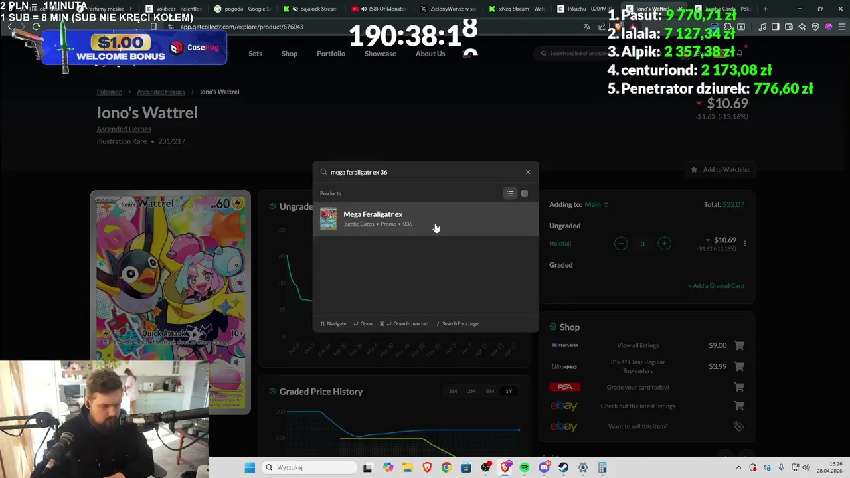Open TCGplayer View all listings cart
The image size is (850, 478).
[x=739, y=345]
